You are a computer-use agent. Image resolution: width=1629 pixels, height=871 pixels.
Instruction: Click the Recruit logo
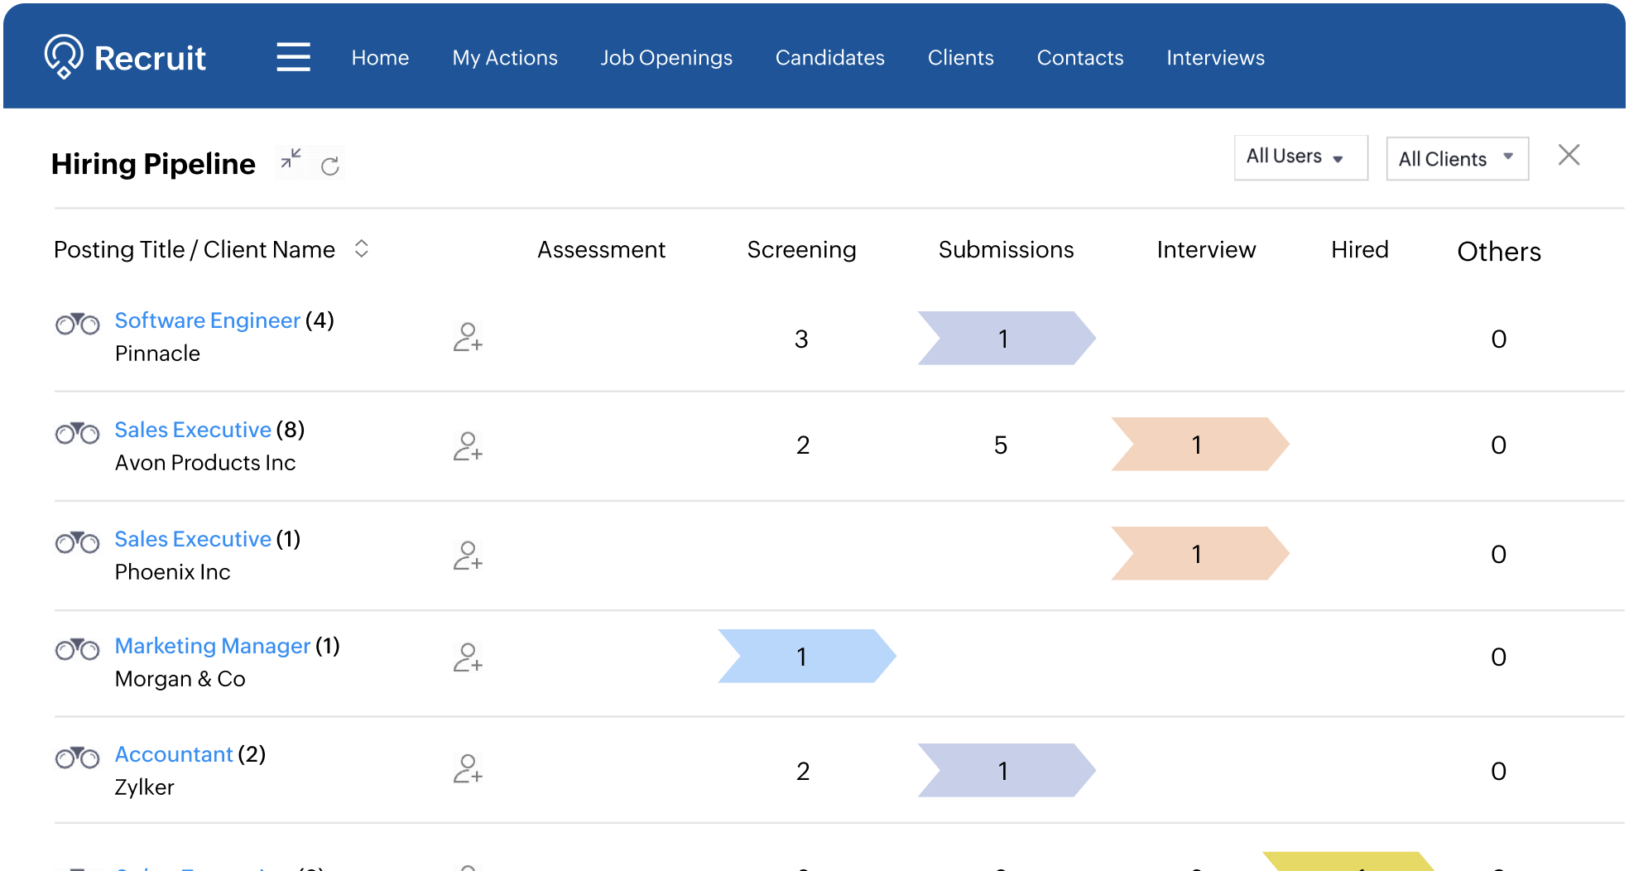[x=125, y=57]
